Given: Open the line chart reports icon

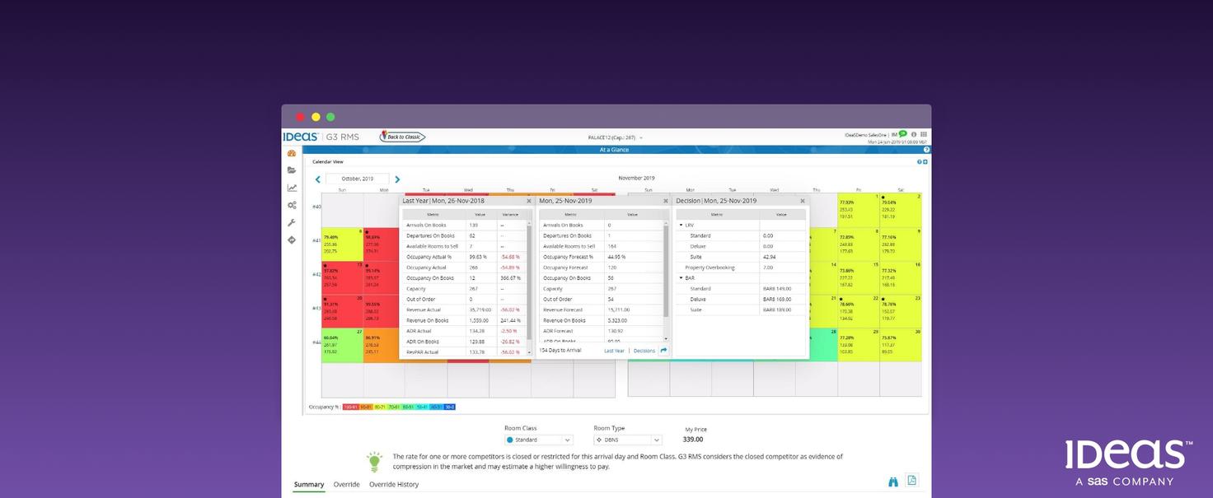Looking at the screenshot, I should (x=291, y=188).
